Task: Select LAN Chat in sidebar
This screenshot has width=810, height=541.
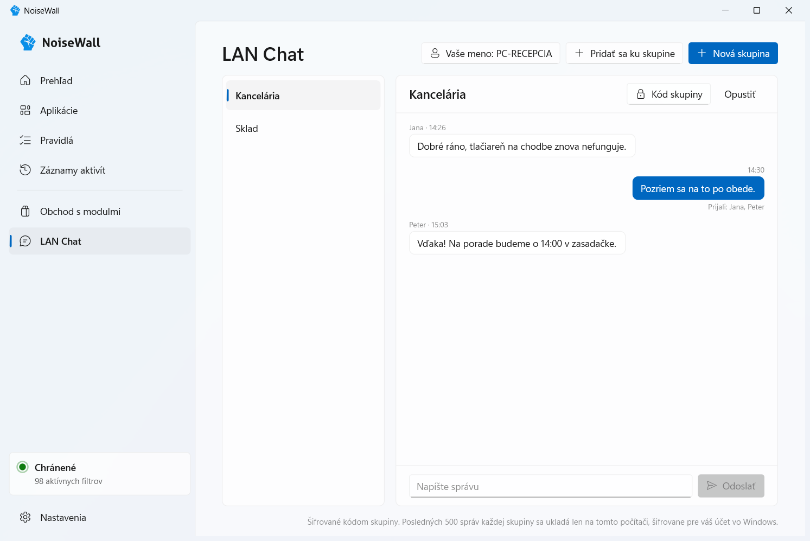Action: 100,241
